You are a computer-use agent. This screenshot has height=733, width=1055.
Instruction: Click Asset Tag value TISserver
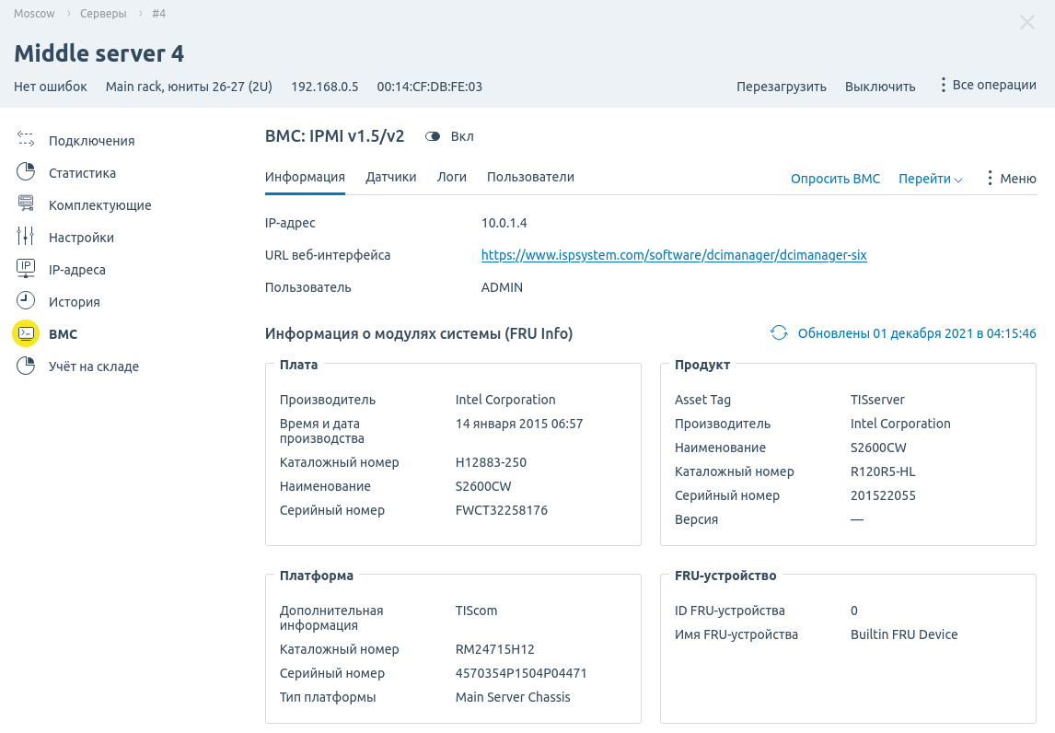[877, 400]
